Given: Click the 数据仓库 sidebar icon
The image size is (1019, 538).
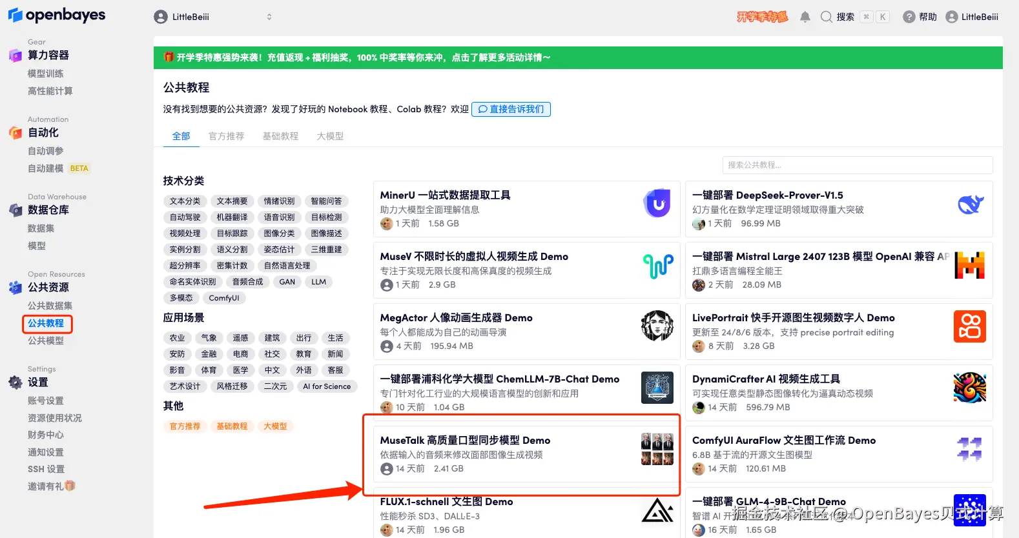Looking at the screenshot, I should point(15,210).
